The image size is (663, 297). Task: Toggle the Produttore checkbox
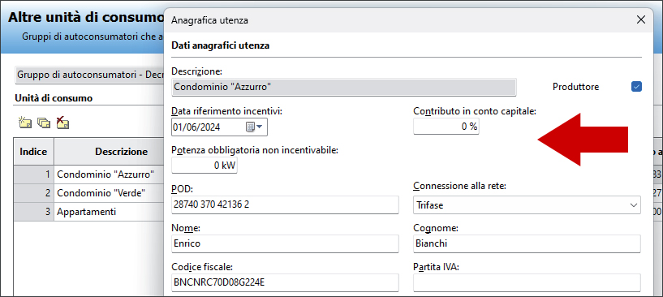pos(636,87)
